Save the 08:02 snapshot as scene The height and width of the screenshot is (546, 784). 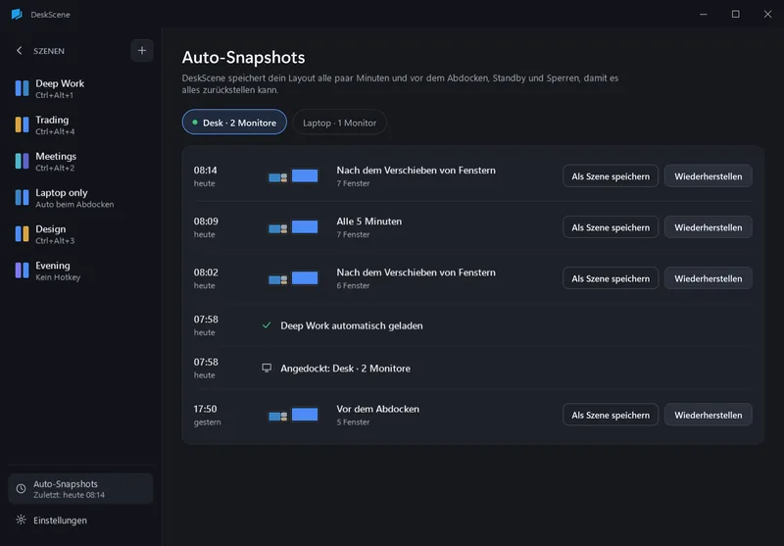611,278
